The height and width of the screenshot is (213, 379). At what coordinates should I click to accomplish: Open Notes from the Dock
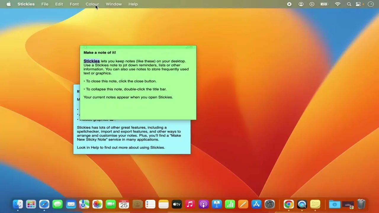163,204
